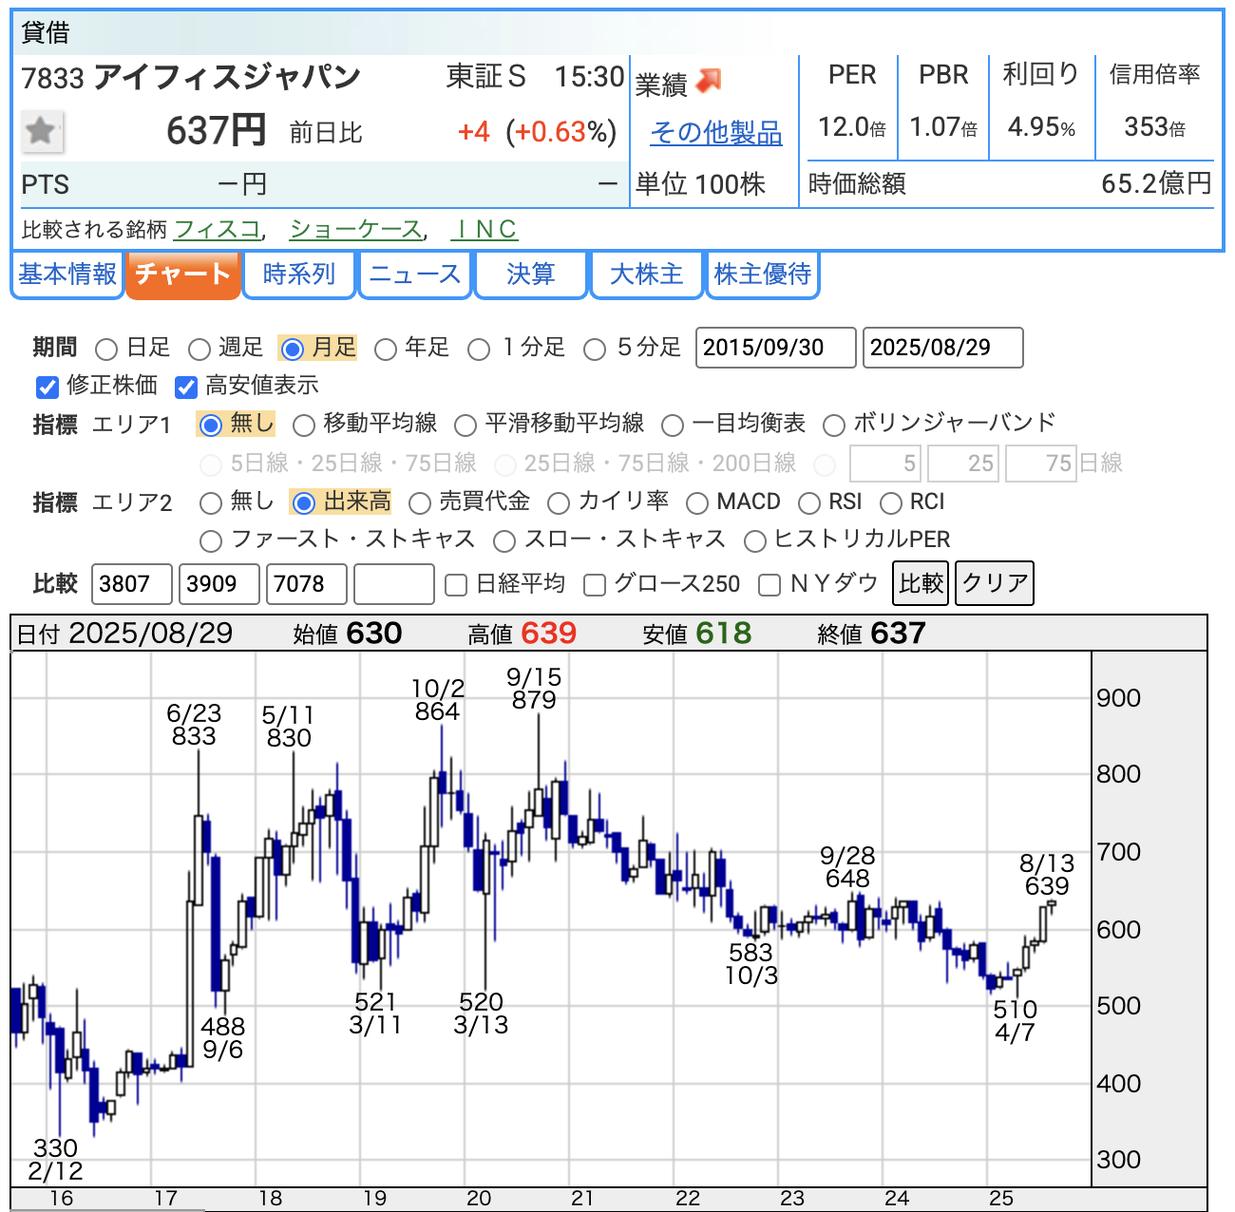Toggle the 高安値表示 checkbox

186,387
